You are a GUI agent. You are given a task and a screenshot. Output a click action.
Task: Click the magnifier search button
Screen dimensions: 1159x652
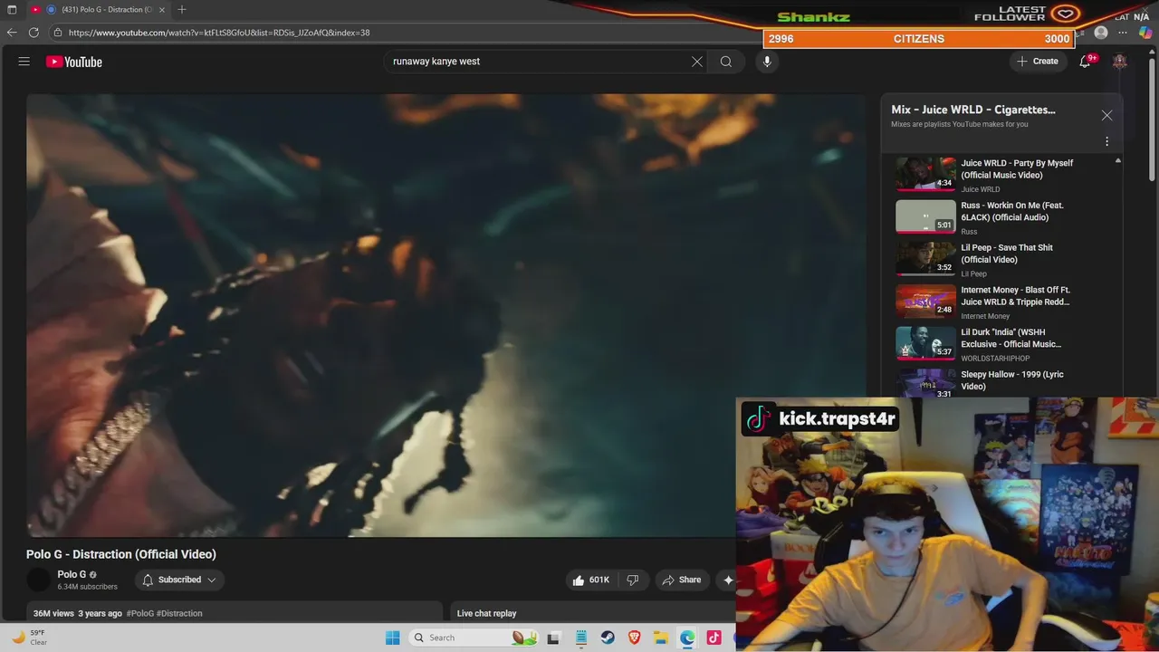(726, 62)
